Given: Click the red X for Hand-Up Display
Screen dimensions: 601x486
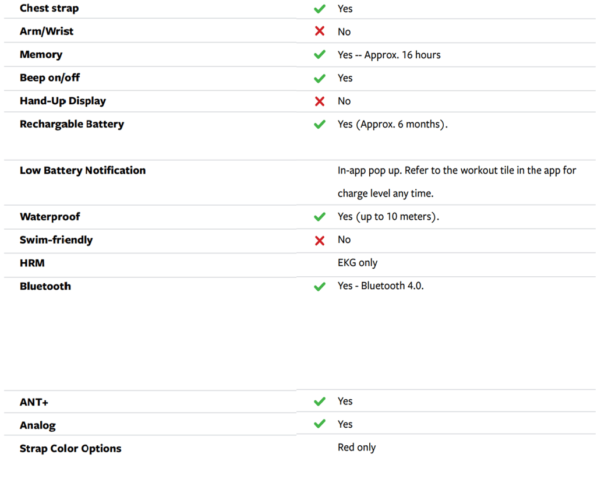Looking at the screenshot, I should (319, 101).
